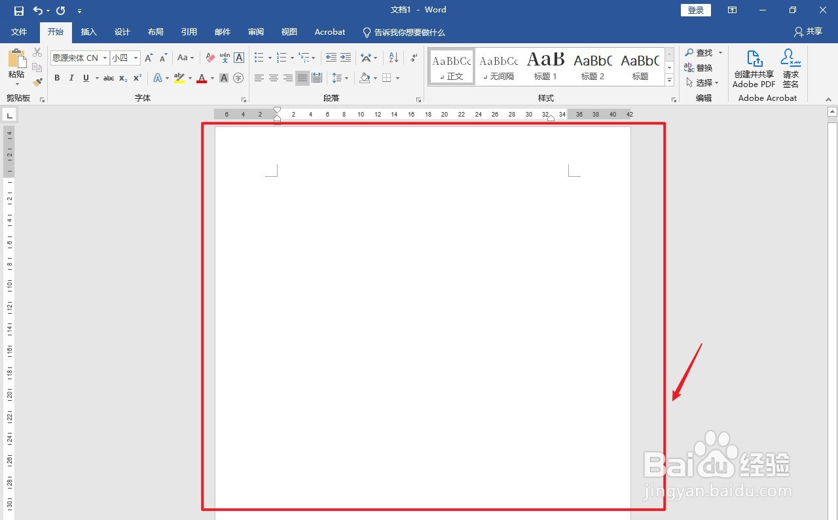Click the tab stop selector L box
The height and width of the screenshot is (520, 838).
click(9, 116)
